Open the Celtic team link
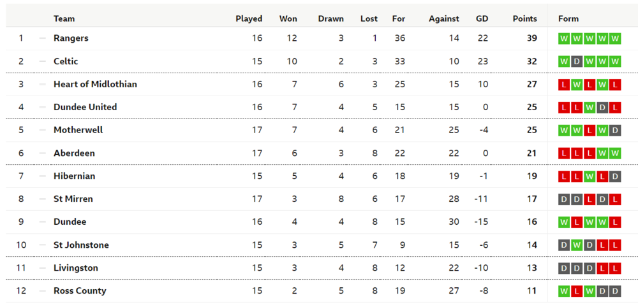Screen dimensions: 638x307 (x=66, y=61)
